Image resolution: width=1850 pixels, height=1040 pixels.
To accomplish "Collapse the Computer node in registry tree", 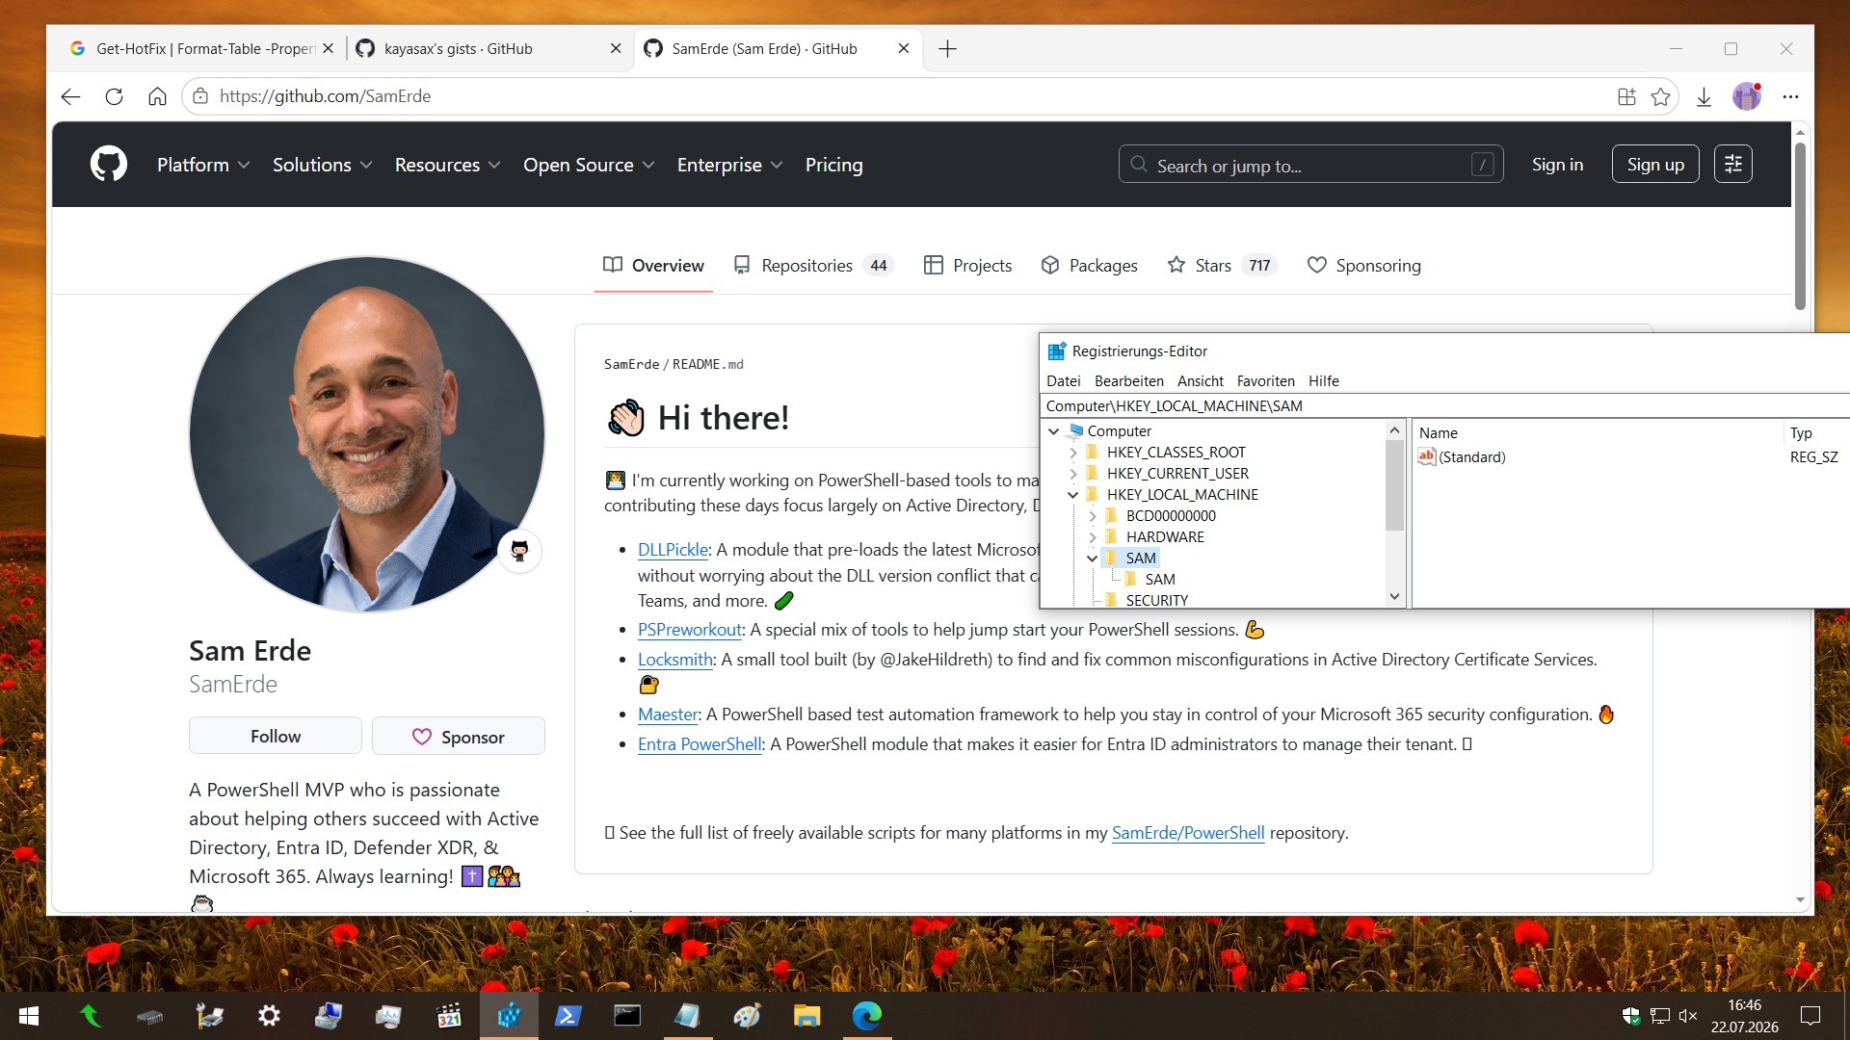I will click(1054, 431).
